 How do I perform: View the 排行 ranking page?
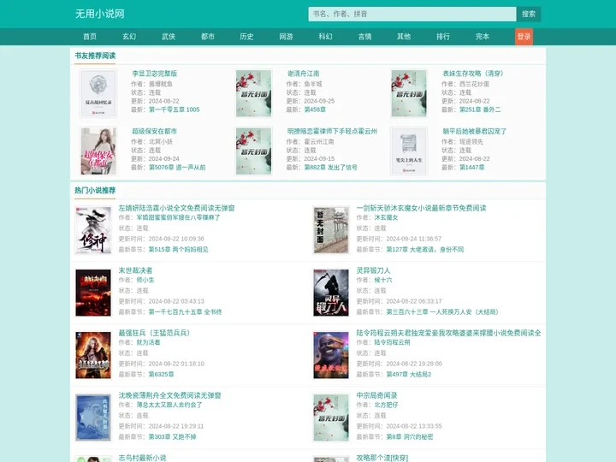[x=443, y=37]
